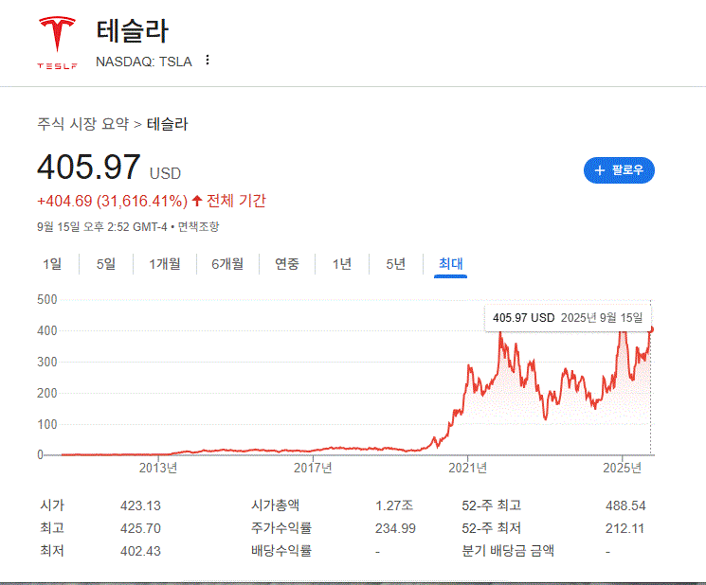
Task: Click the red up arrow icon
Action: click(197, 201)
